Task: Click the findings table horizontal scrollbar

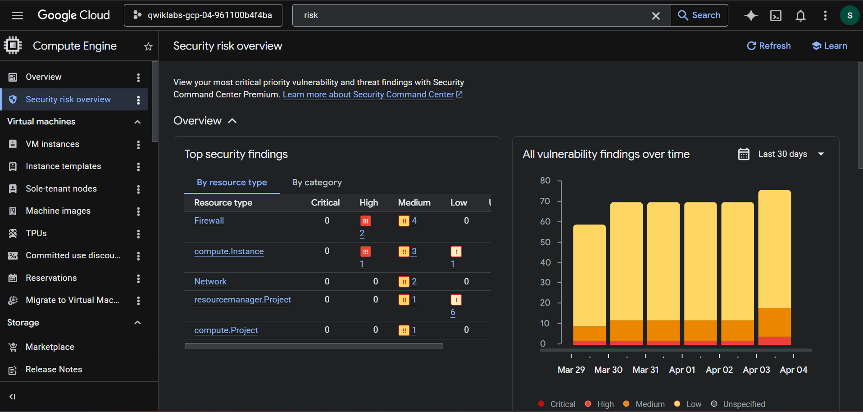Action: [x=314, y=346]
